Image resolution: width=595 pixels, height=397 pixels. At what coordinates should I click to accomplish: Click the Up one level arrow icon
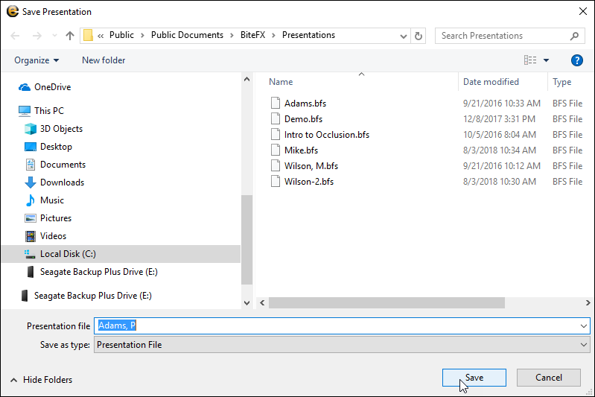70,36
